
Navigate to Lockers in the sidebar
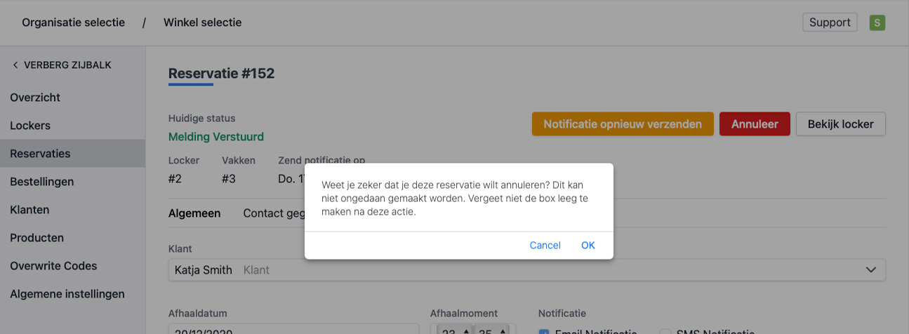(x=30, y=126)
